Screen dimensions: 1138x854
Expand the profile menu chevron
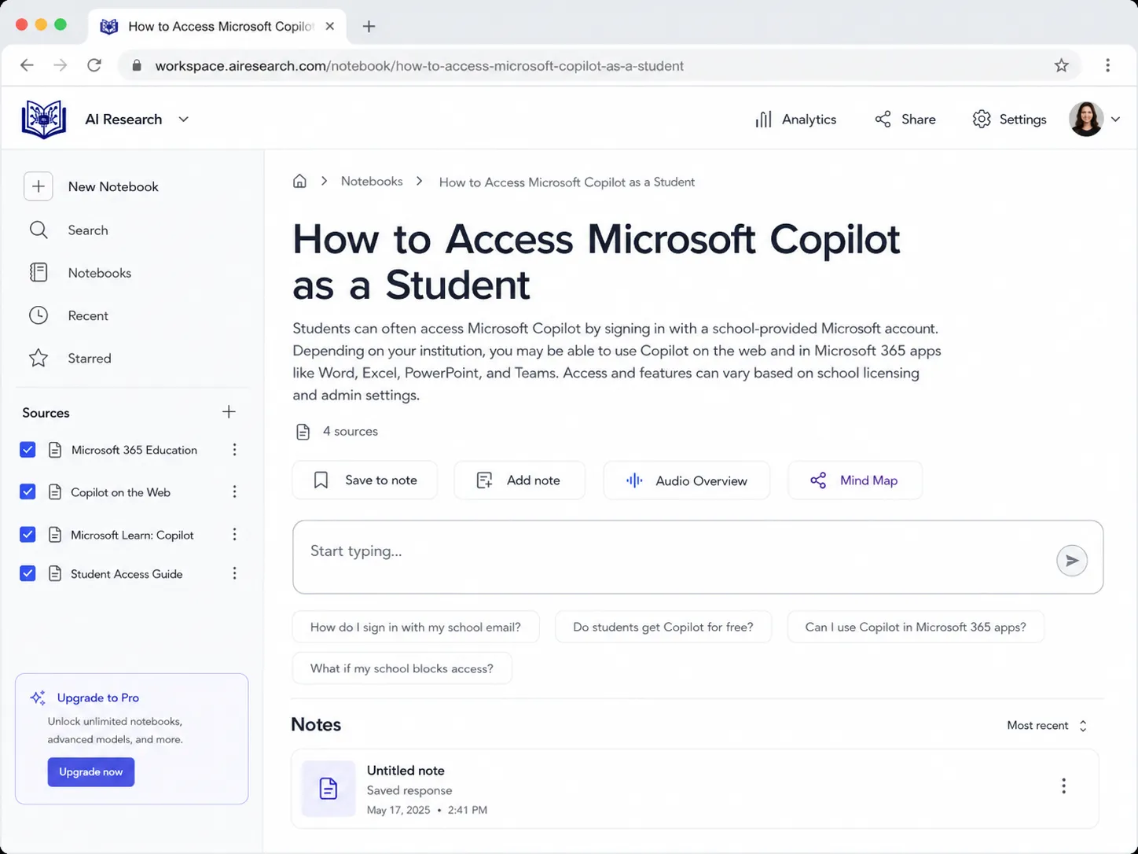(1115, 120)
